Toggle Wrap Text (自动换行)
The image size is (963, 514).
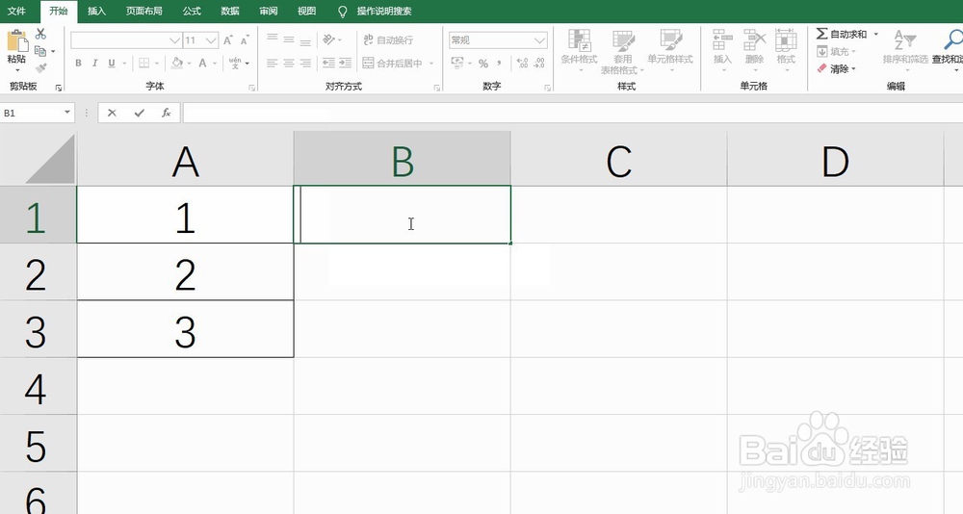388,40
